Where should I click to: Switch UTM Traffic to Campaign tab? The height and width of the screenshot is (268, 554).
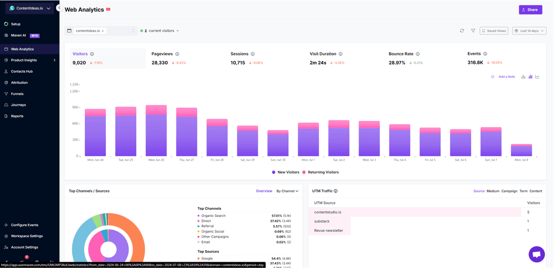click(x=509, y=191)
